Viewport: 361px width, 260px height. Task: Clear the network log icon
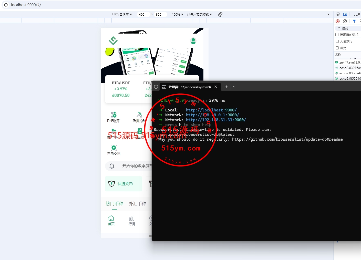pyautogui.click(x=345, y=21)
